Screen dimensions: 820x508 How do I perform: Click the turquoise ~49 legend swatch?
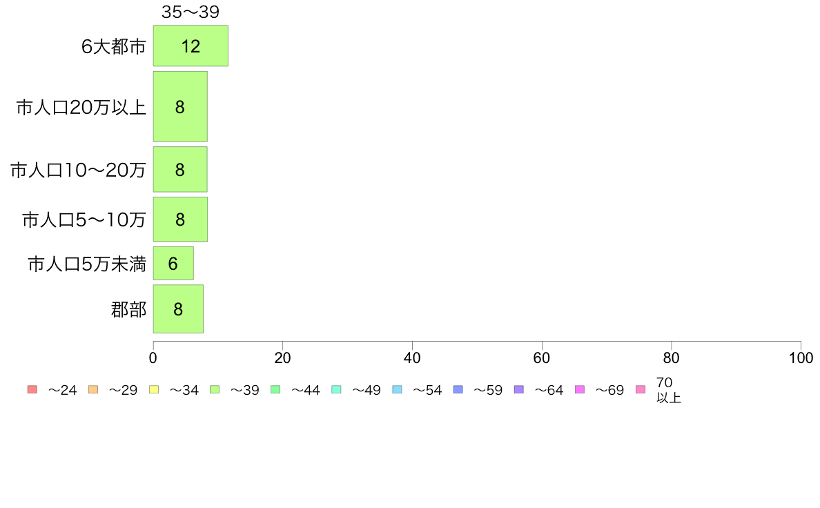tap(336, 389)
